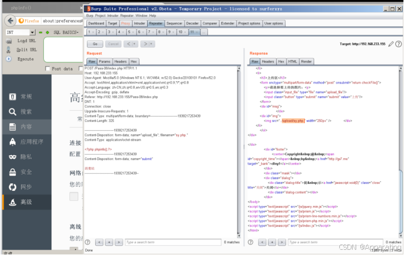This screenshot has width=404, height=255.
Task: Switch to the Comparer tab
Action: [210, 23]
